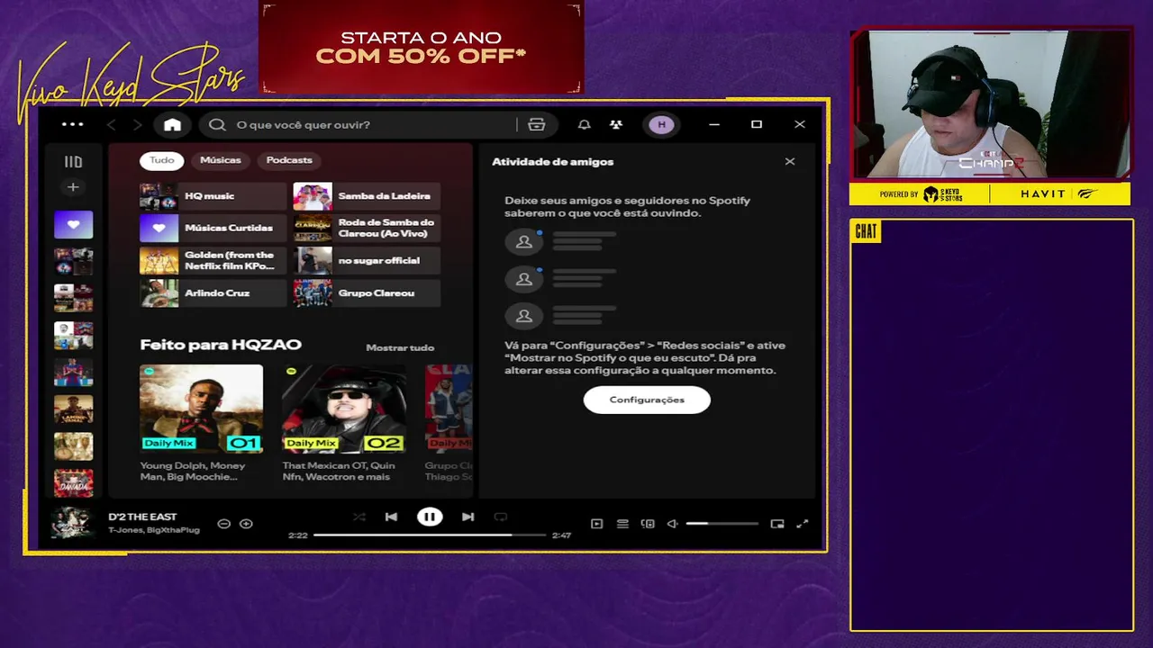Toggle repeat mode
Screen dimensions: 1153x648
coord(501,517)
